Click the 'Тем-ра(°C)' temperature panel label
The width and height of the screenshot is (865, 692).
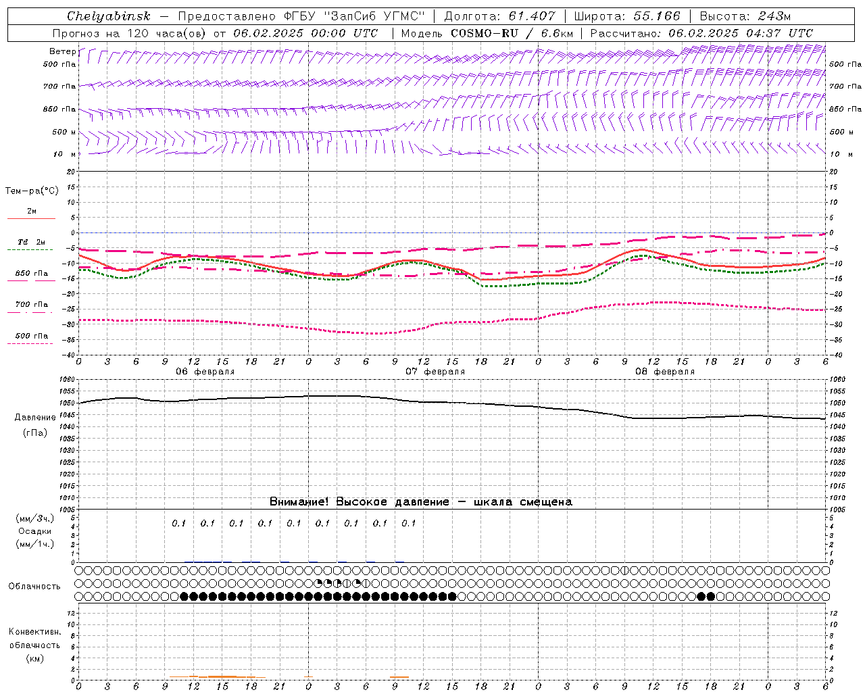pyautogui.click(x=32, y=191)
